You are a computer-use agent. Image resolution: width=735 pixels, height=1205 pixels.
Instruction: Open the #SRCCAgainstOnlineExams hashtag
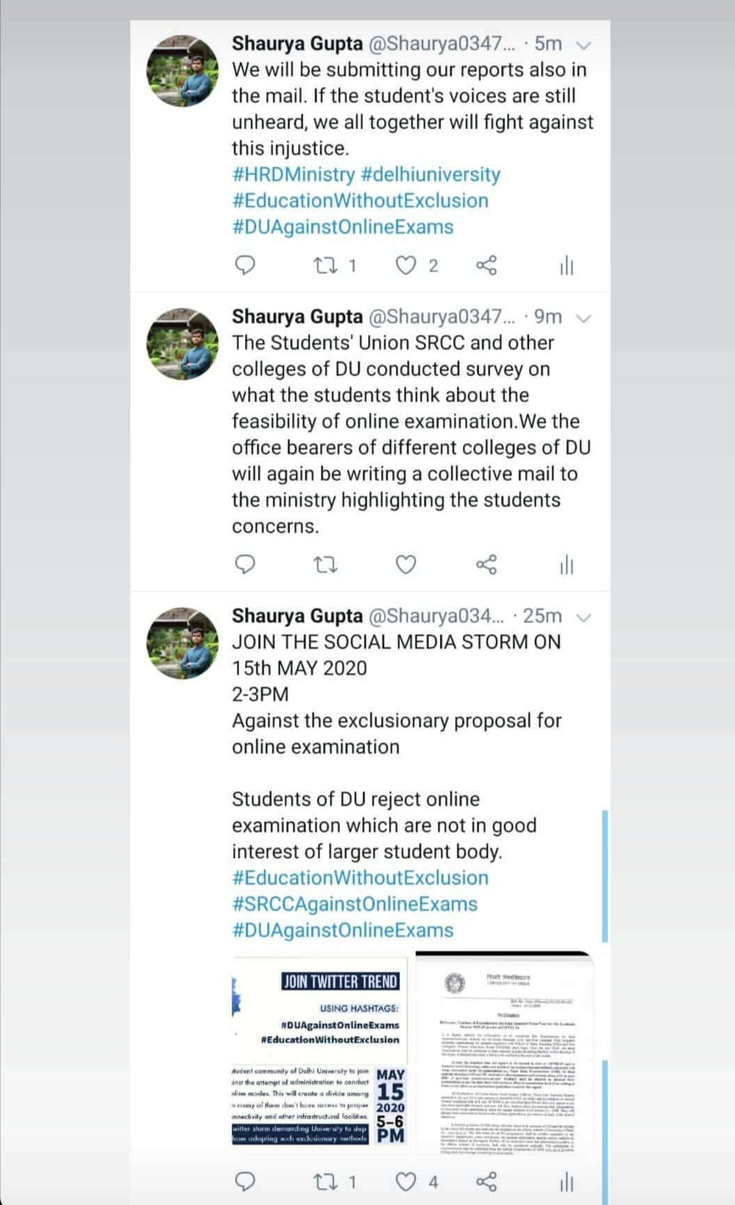pyautogui.click(x=354, y=904)
